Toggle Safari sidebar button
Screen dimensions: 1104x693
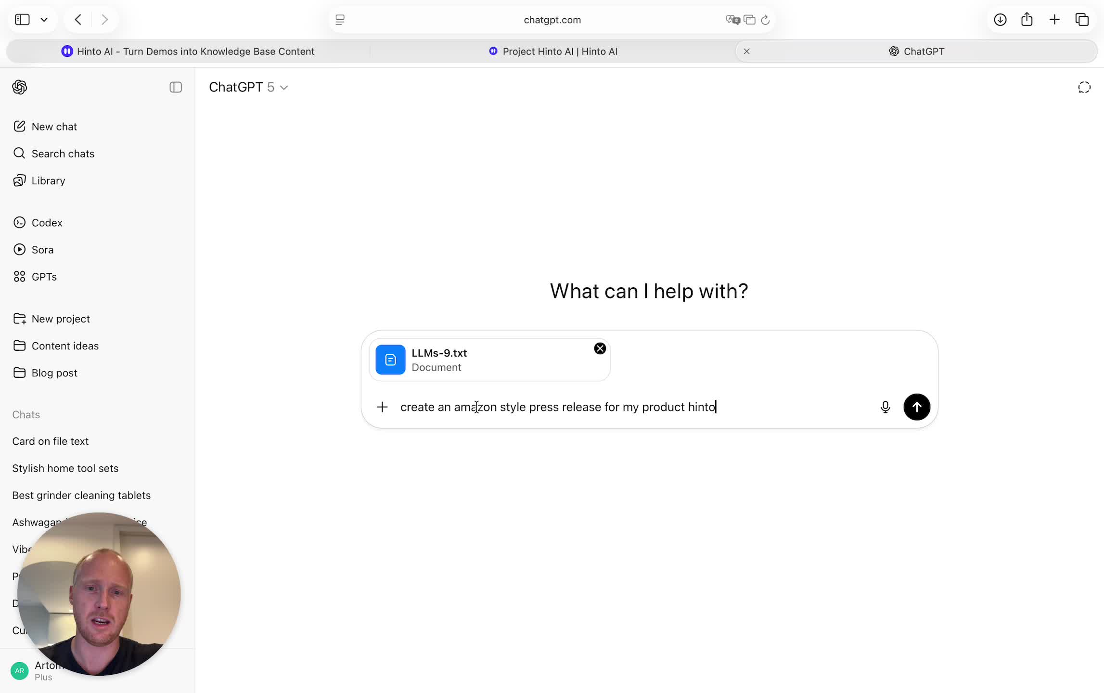pos(23,20)
